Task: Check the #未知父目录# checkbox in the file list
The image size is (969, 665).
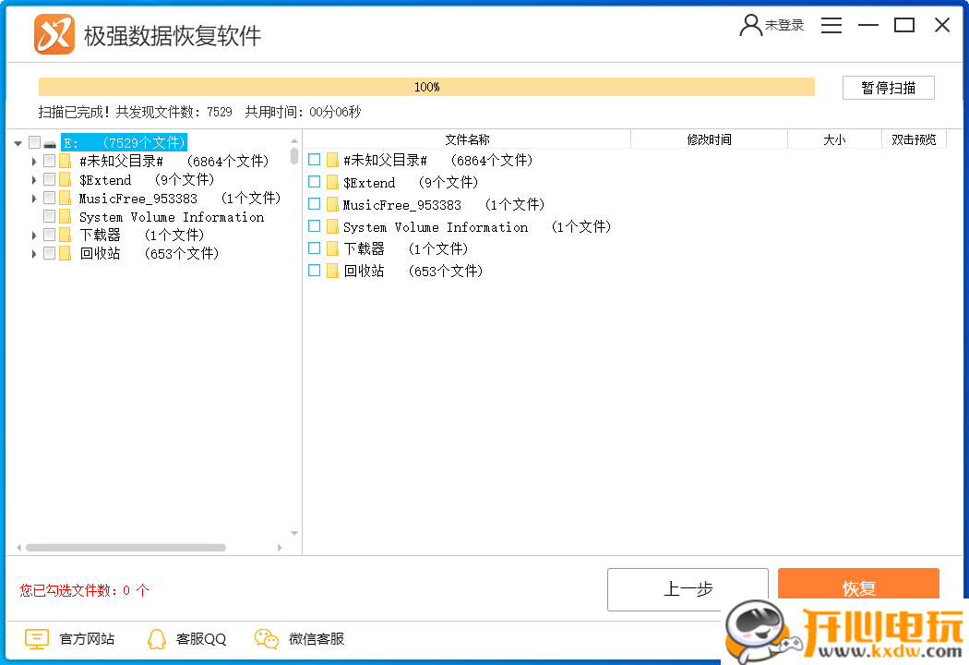Action: (314, 160)
